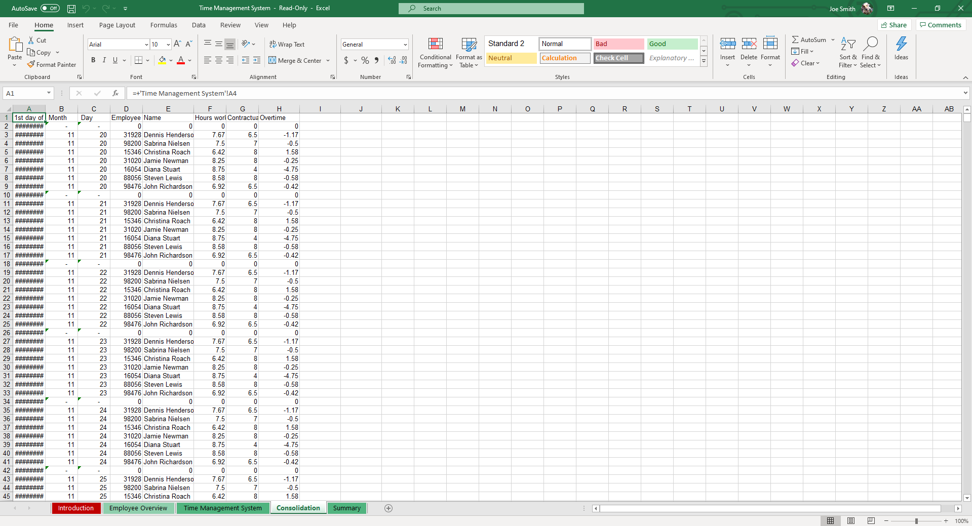The image size is (972, 526).
Task: Apply fill color with the highlight bucket
Action: click(x=162, y=60)
